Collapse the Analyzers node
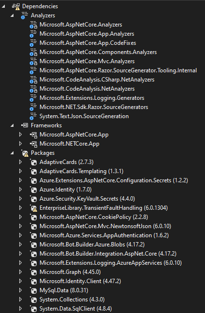Image resolution: width=205 pixels, height=313 pixels. click(12, 15)
